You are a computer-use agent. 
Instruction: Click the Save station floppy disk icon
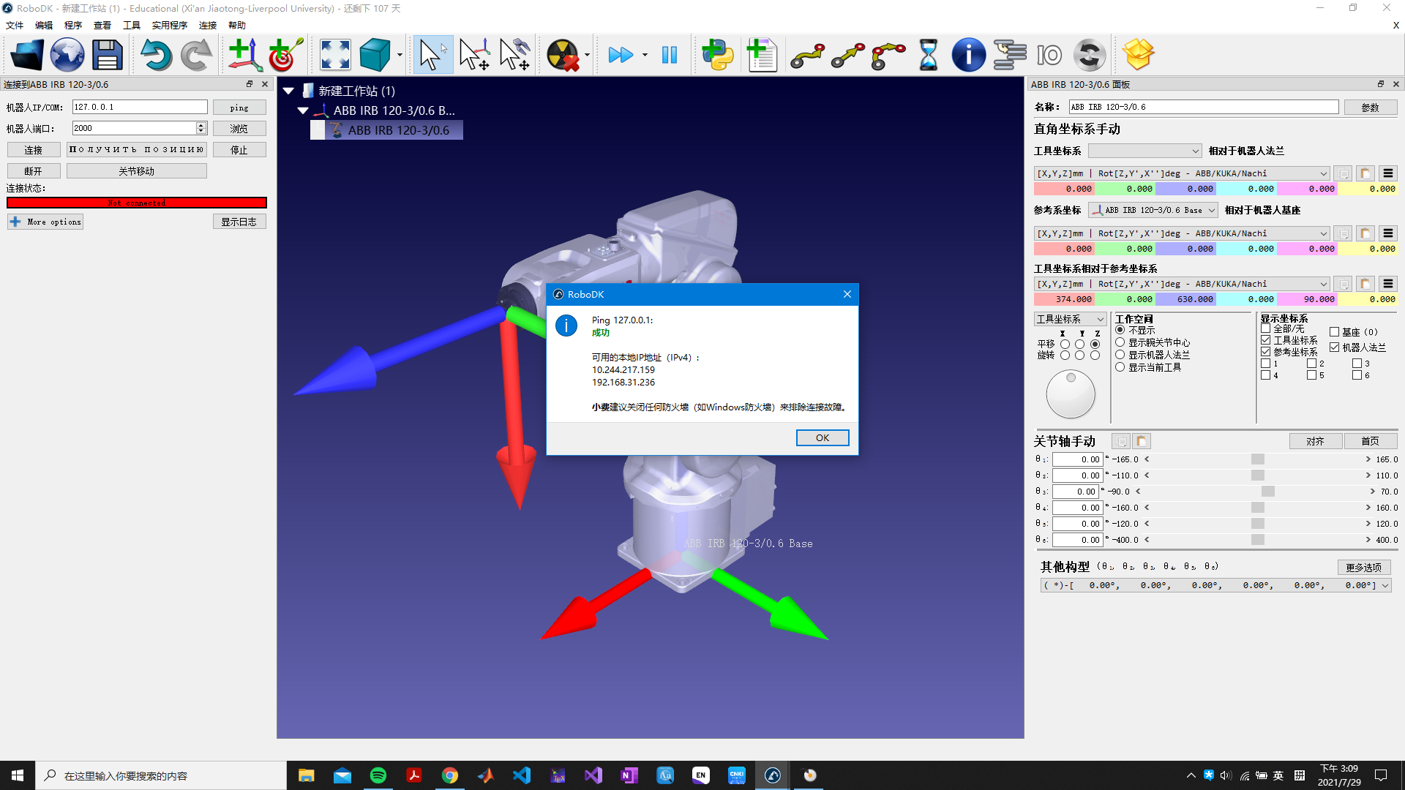pos(107,55)
